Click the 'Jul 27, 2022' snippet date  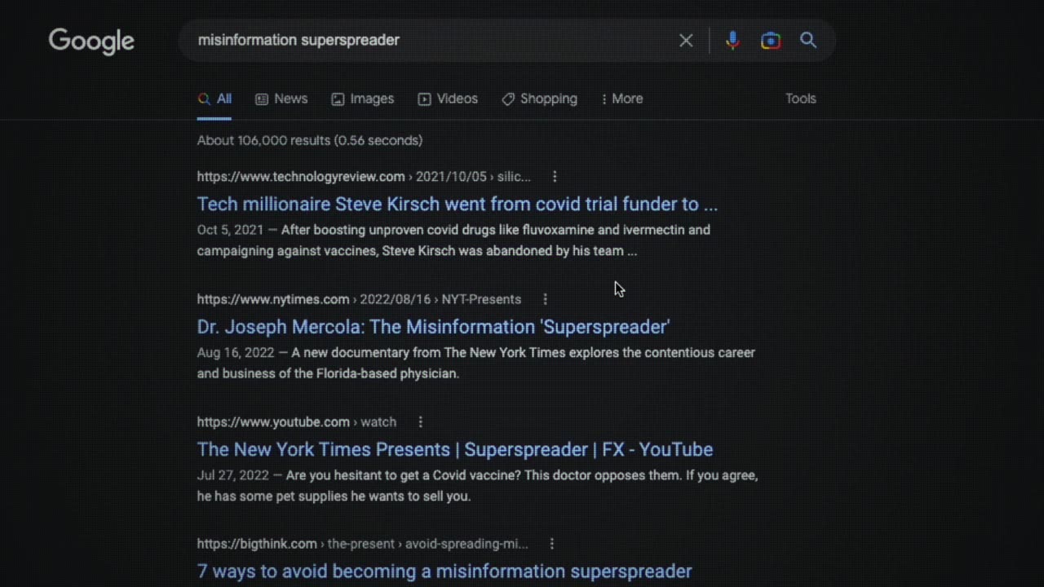point(232,475)
